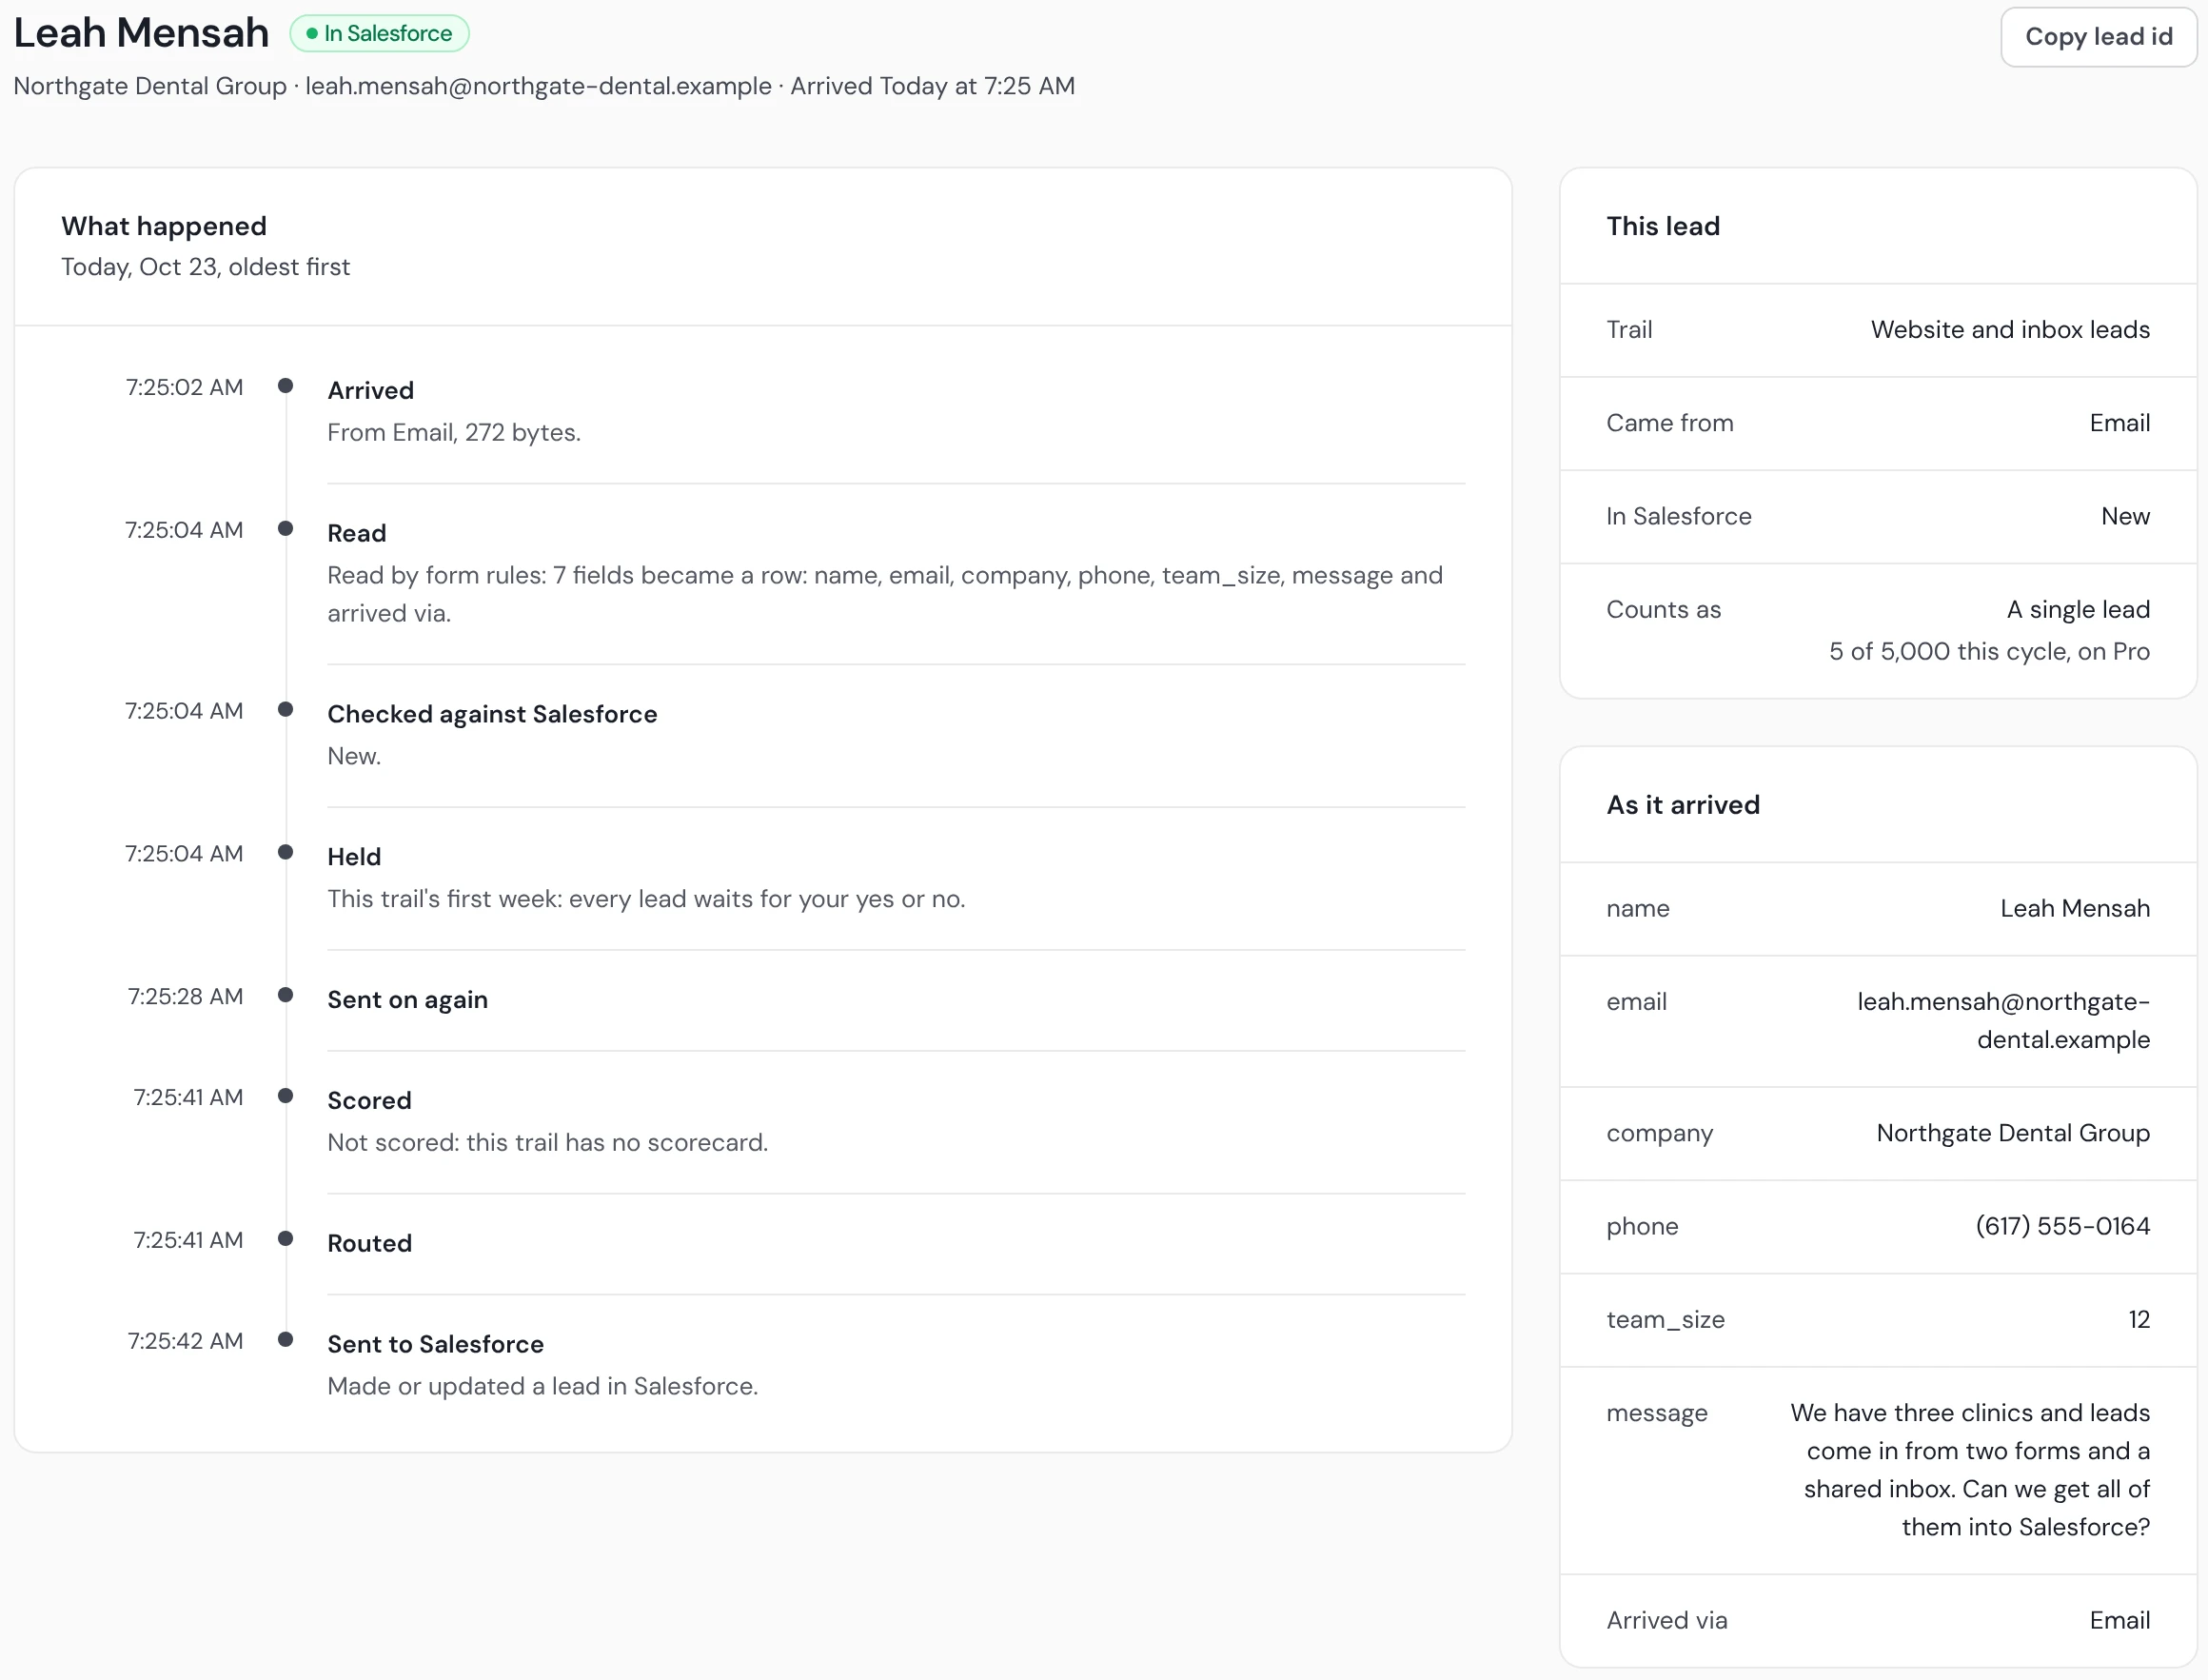This screenshot has height=1680, width=2208.
Task: Click the Came from Email value
Action: coord(2119,423)
